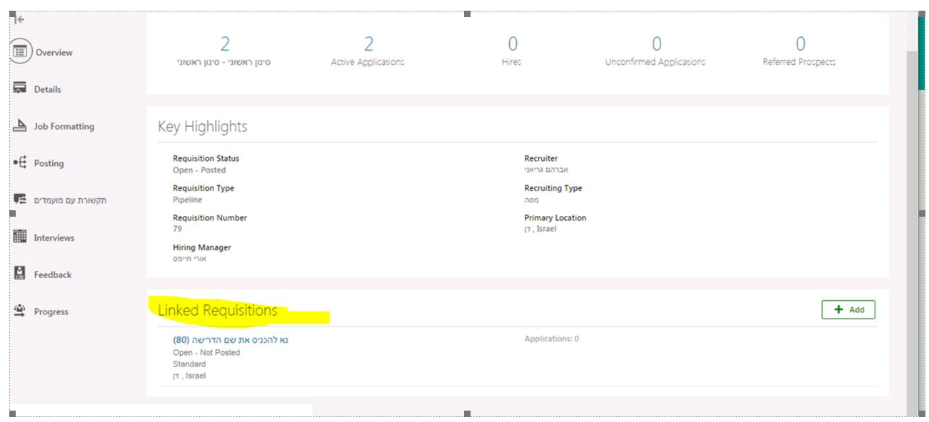Click the Recruiting Type value

(x=531, y=200)
